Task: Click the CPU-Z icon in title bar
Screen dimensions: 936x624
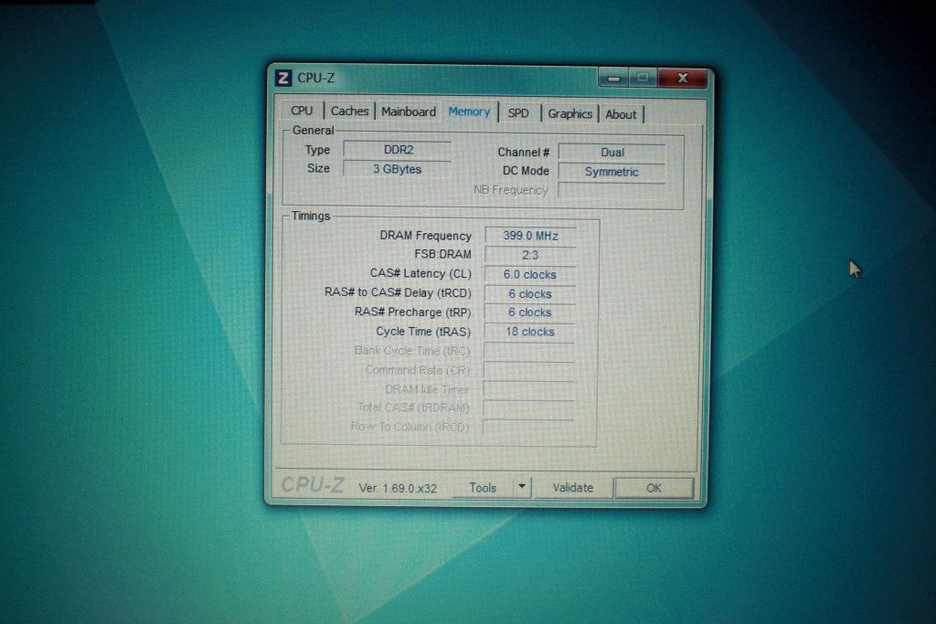Action: 283,79
